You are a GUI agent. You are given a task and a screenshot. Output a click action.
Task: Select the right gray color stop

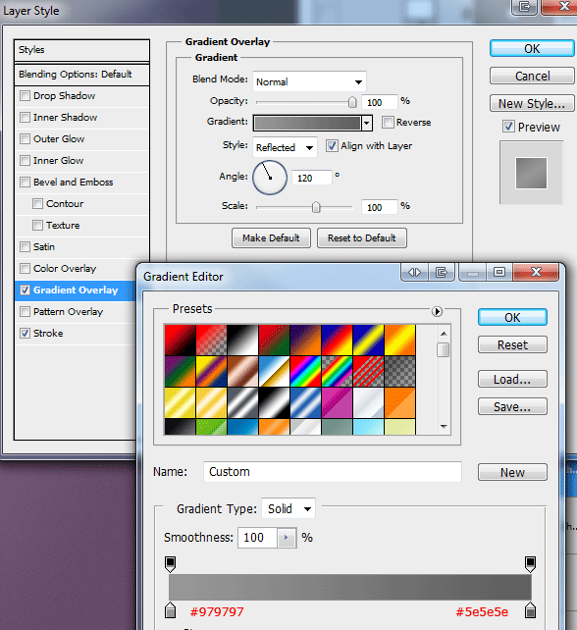tap(531, 610)
